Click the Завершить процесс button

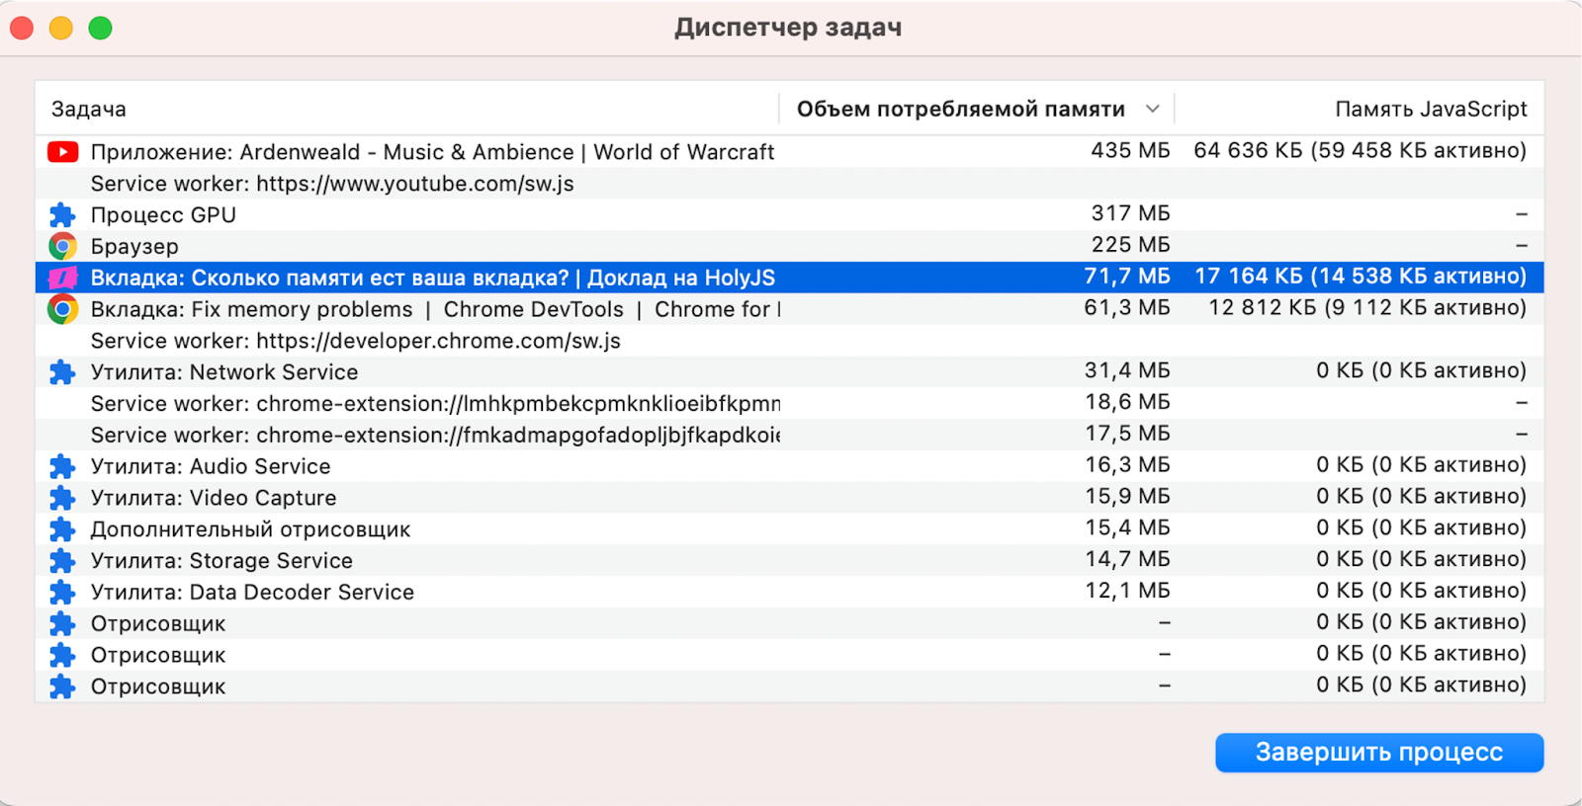(1379, 753)
